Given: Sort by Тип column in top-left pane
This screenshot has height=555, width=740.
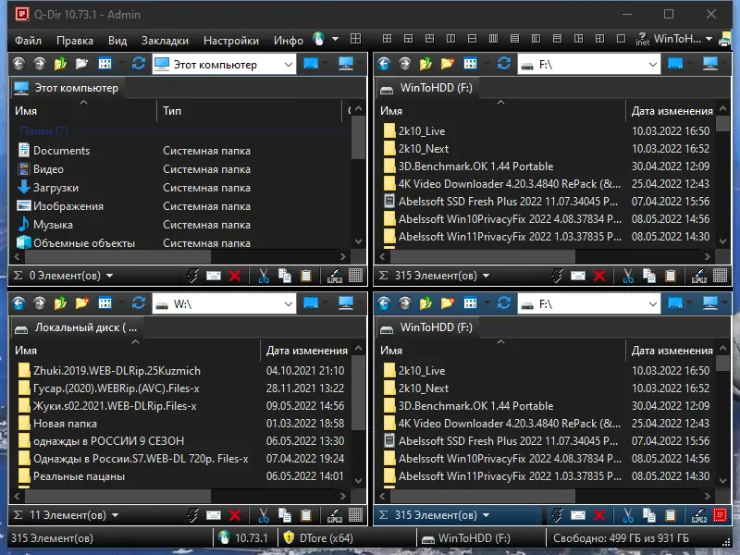Looking at the screenshot, I should [172, 111].
